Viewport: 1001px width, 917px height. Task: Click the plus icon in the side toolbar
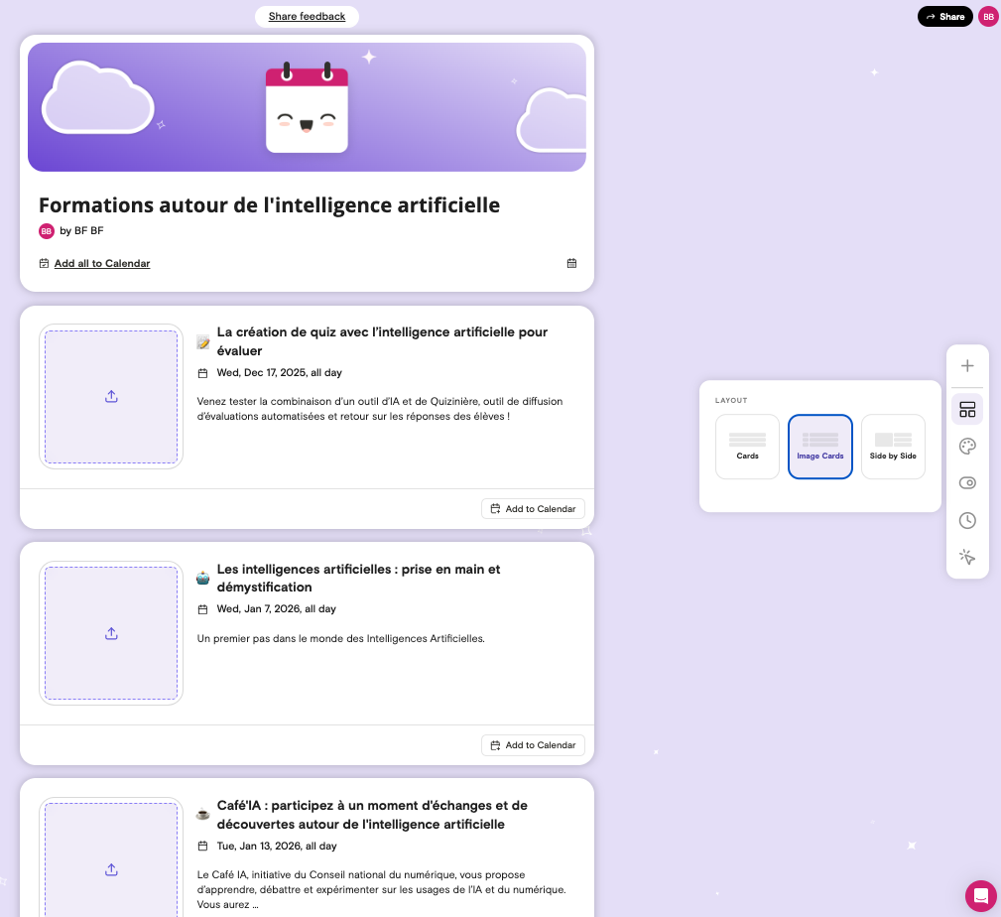point(967,366)
